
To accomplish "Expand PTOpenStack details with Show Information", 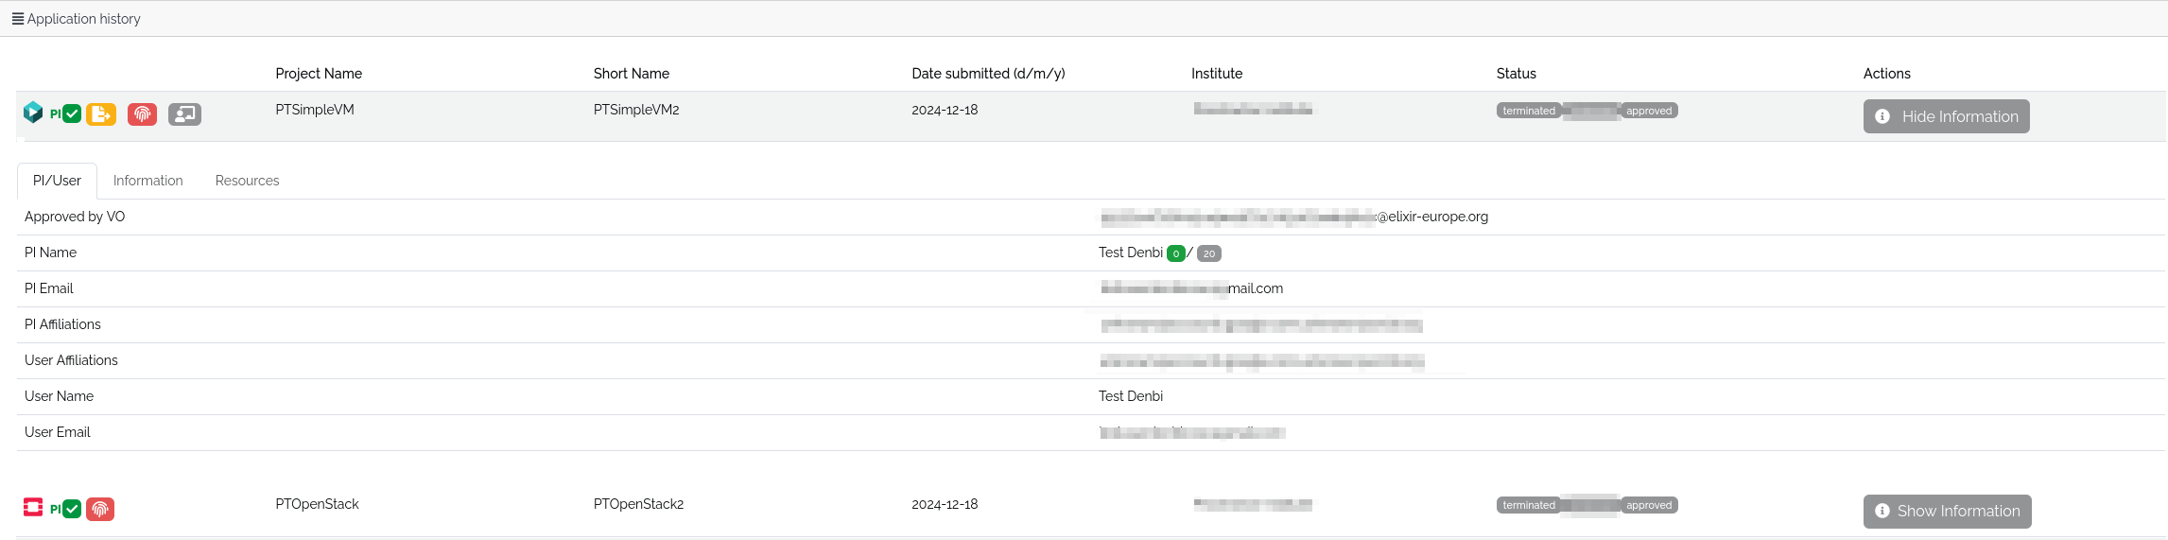I will tap(1947, 511).
